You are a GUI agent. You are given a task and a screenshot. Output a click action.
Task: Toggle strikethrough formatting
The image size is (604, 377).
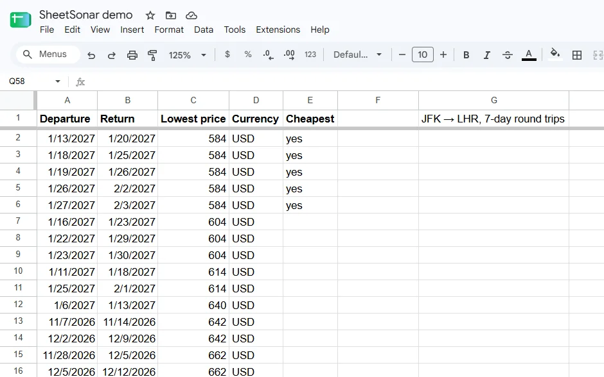[508, 55]
